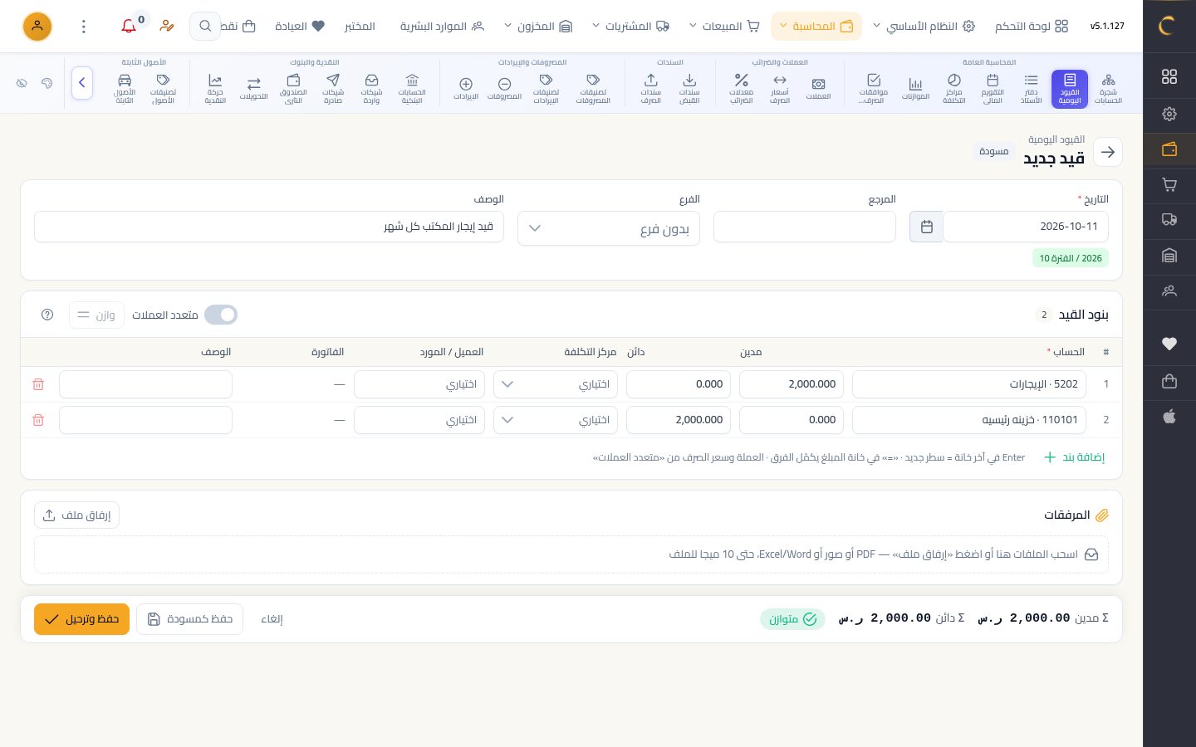Collapse the ribbon with the left chevron button
The image size is (1196, 747).
(x=82, y=83)
